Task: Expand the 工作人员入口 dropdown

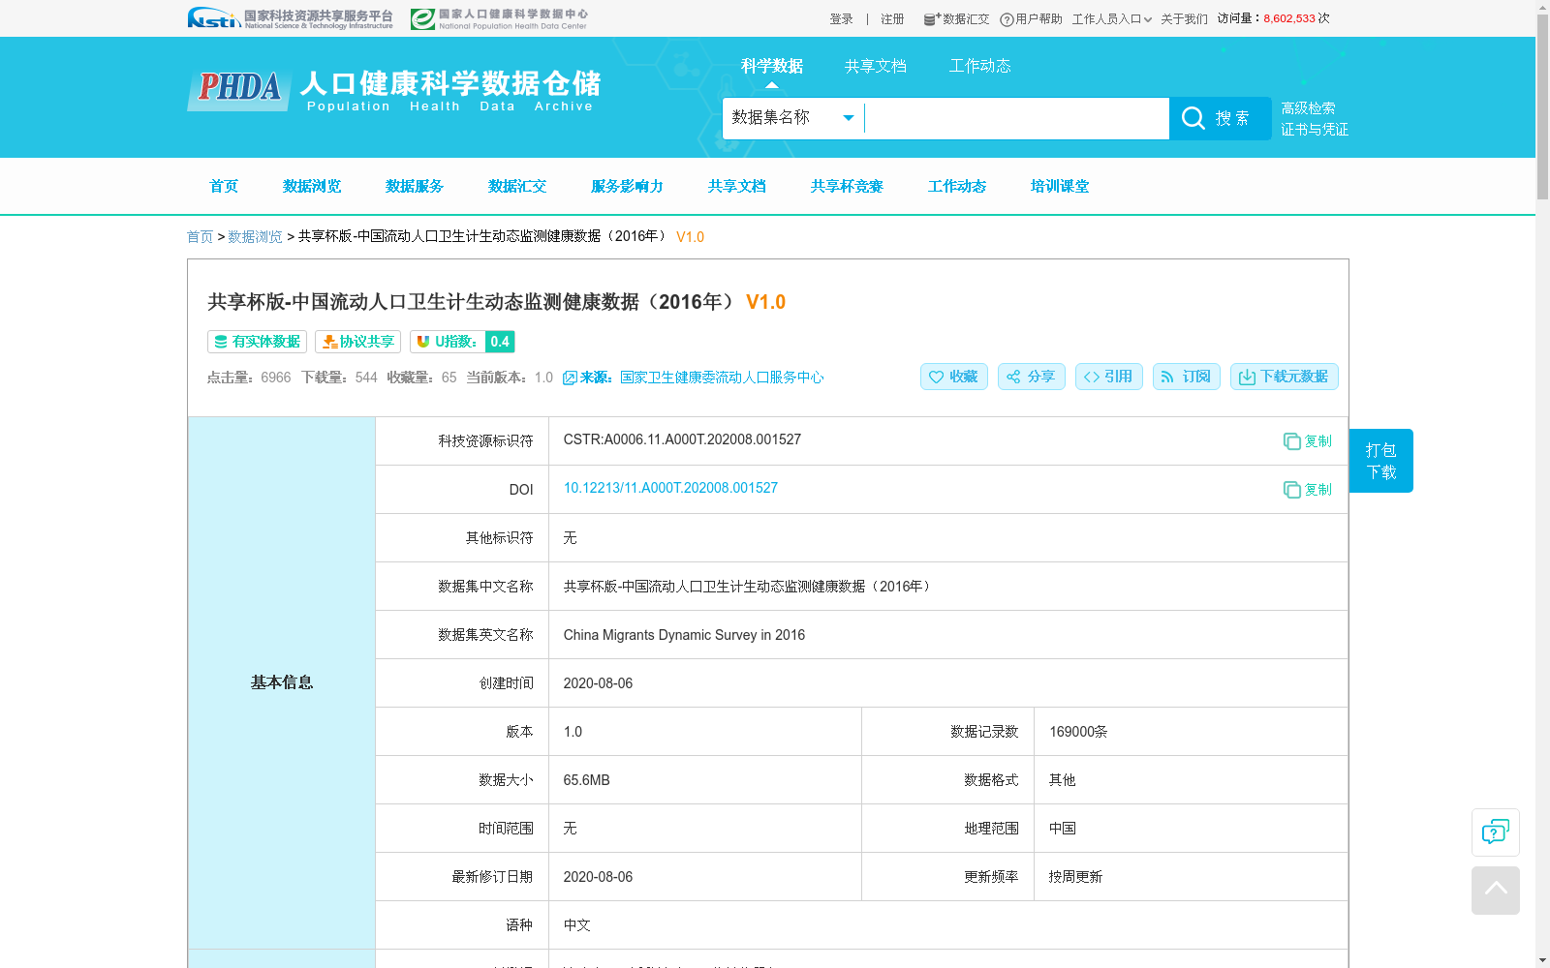Action: (x=1112, y=19)
